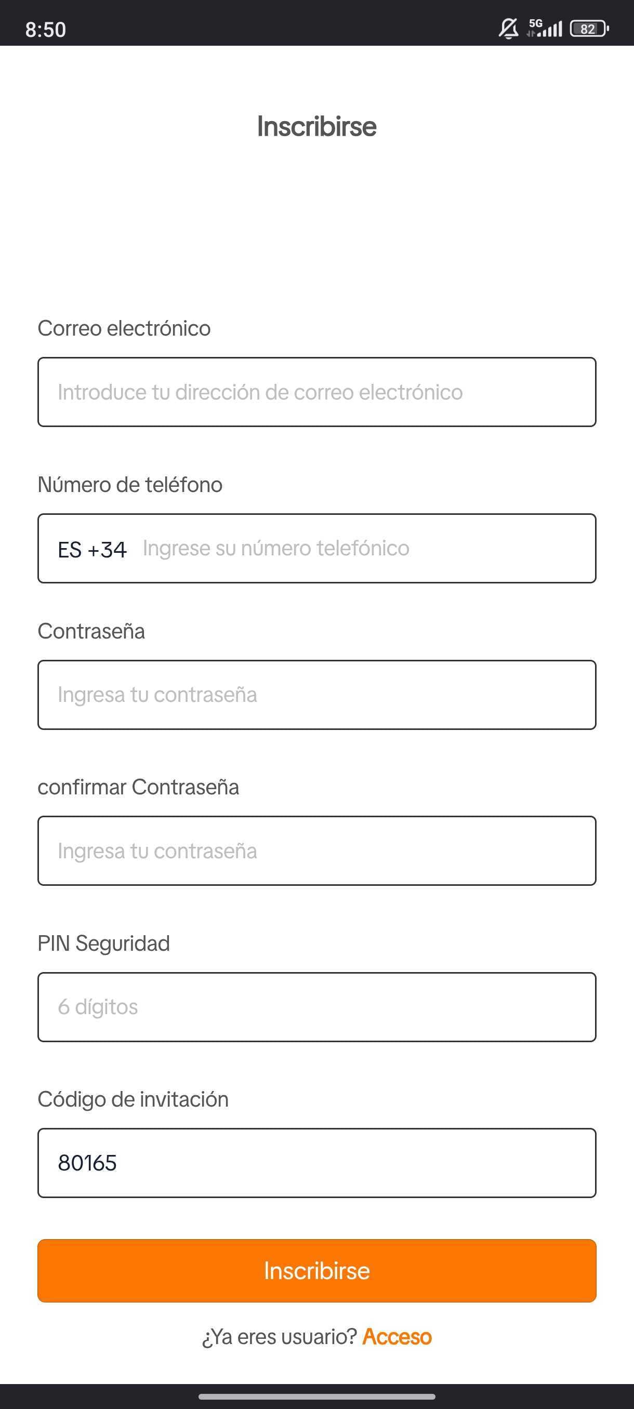Submit with the orange Inscribirse button
Image resolution: width=634 pixels, height=1409 pixels.
316,1271
